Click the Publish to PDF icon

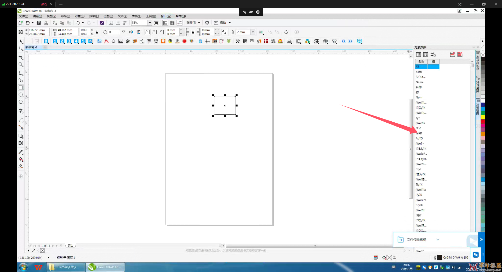(x=125, y=23)
